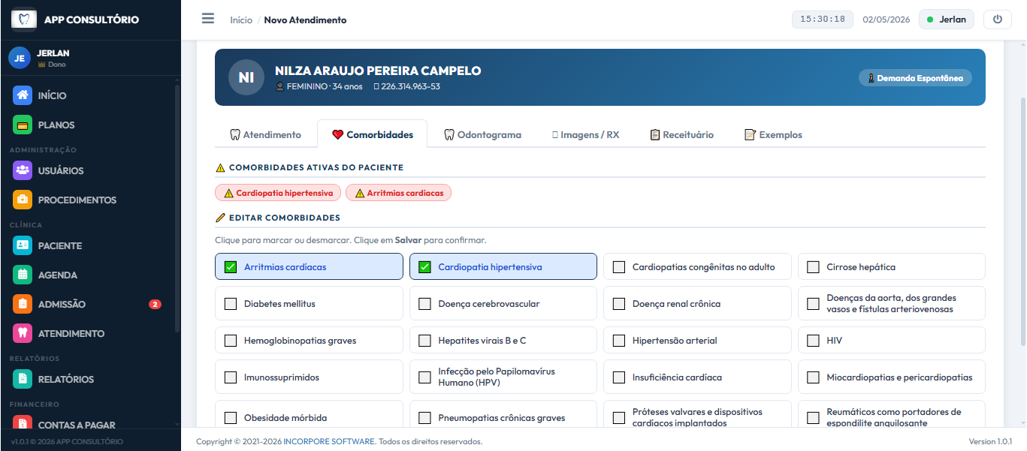The image size is (1027, 451).
Task: Toggle the hamburger menu icon
Action: (x=208, y=19)
